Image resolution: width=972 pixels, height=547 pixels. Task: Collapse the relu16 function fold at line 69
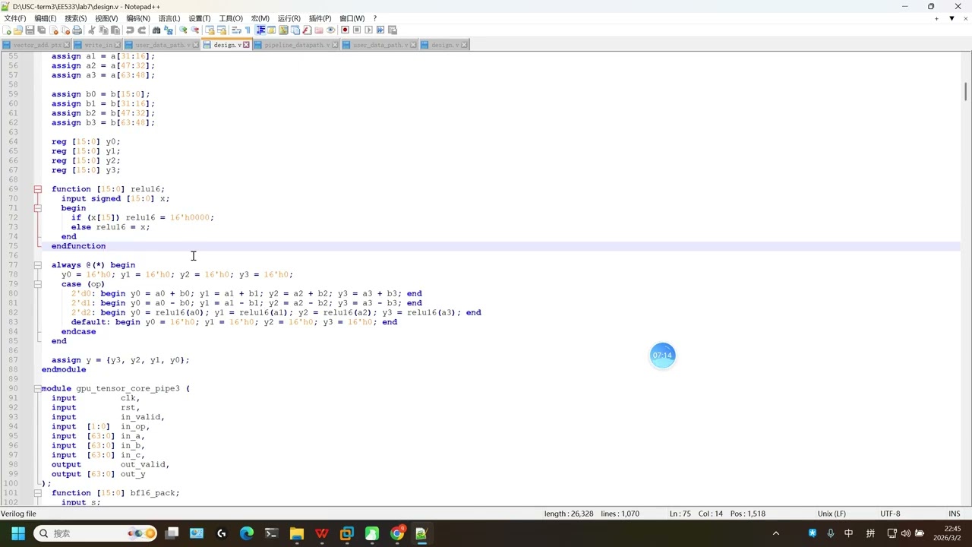coord(37,189)
